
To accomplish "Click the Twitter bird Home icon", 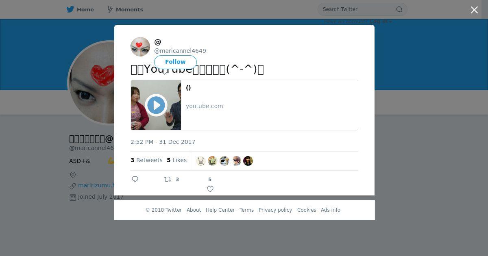I will 70,9.
